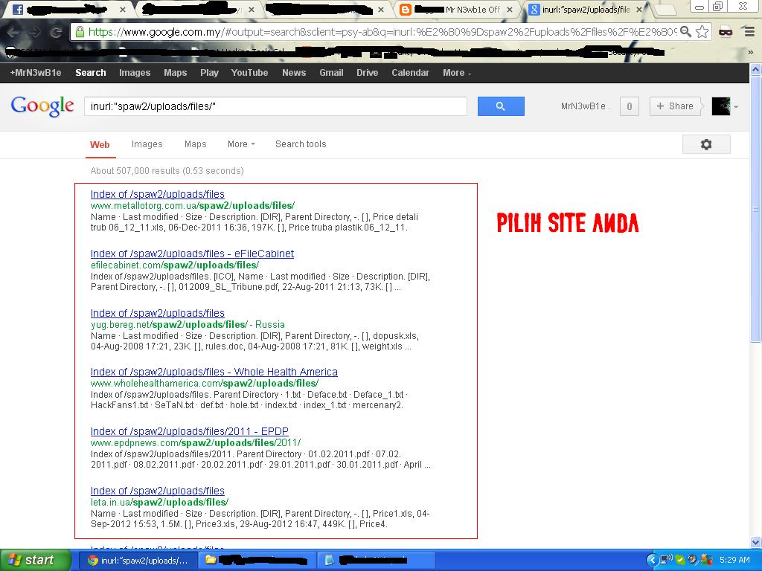The height and width of the screenshot is (571, 762).
Task: Click the notifications counter showing 0
Action: pyautogui.click(x=630, y=106)
